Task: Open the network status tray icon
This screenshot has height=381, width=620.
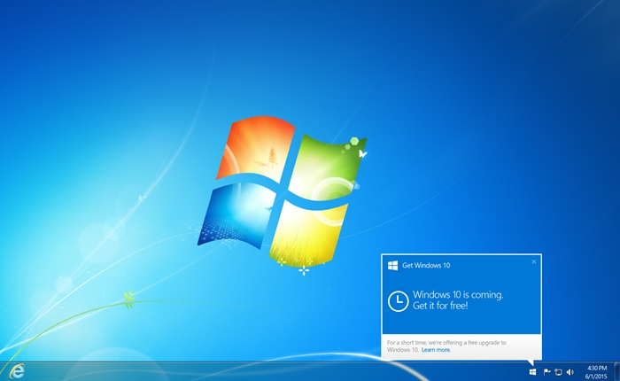Action: click(558, 372)
